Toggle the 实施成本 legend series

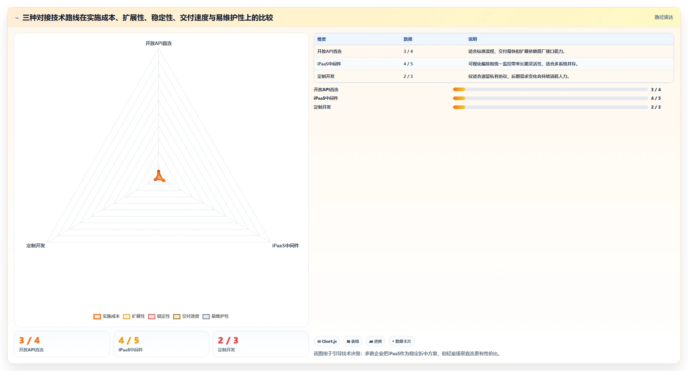106,316
